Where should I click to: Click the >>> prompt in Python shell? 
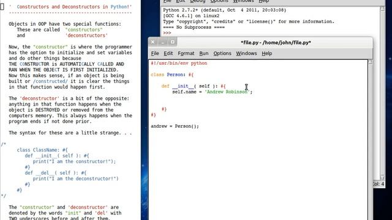pyautogui.click(x=167, y=33)
